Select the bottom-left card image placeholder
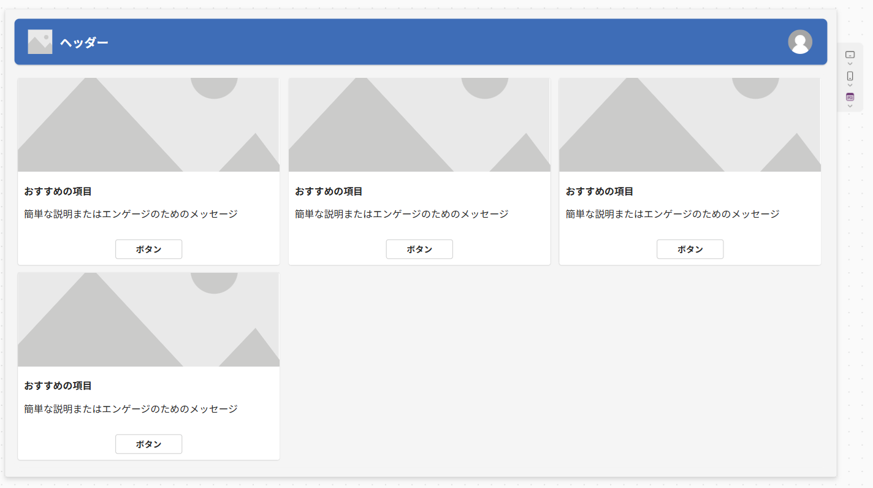This screenshot has height=488, width=873. (148, 319)
